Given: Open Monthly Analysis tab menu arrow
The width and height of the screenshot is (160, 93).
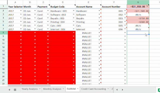Looking at the screenshot, I should pos(63,89).
